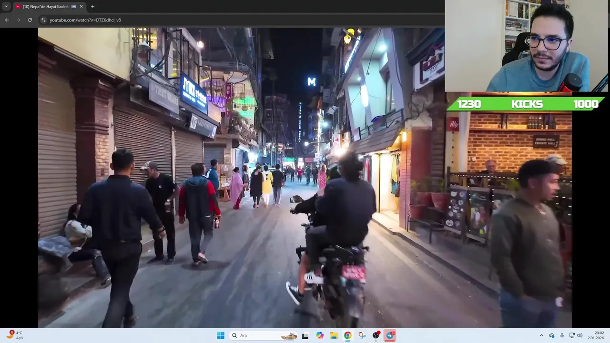This screenshot has width=610, height=343.
Task: Go forward in browser history
Action: 18,20
